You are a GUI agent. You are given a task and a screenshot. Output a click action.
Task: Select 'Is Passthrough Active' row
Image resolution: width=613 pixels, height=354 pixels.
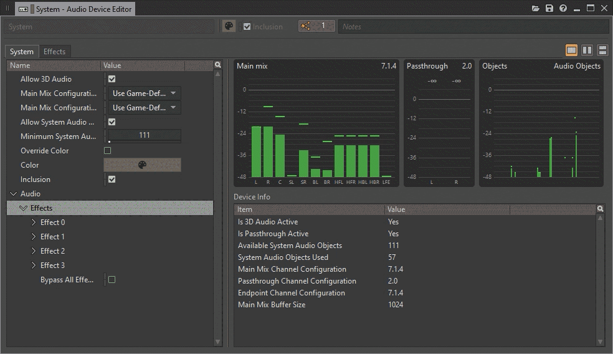[415, 234]
